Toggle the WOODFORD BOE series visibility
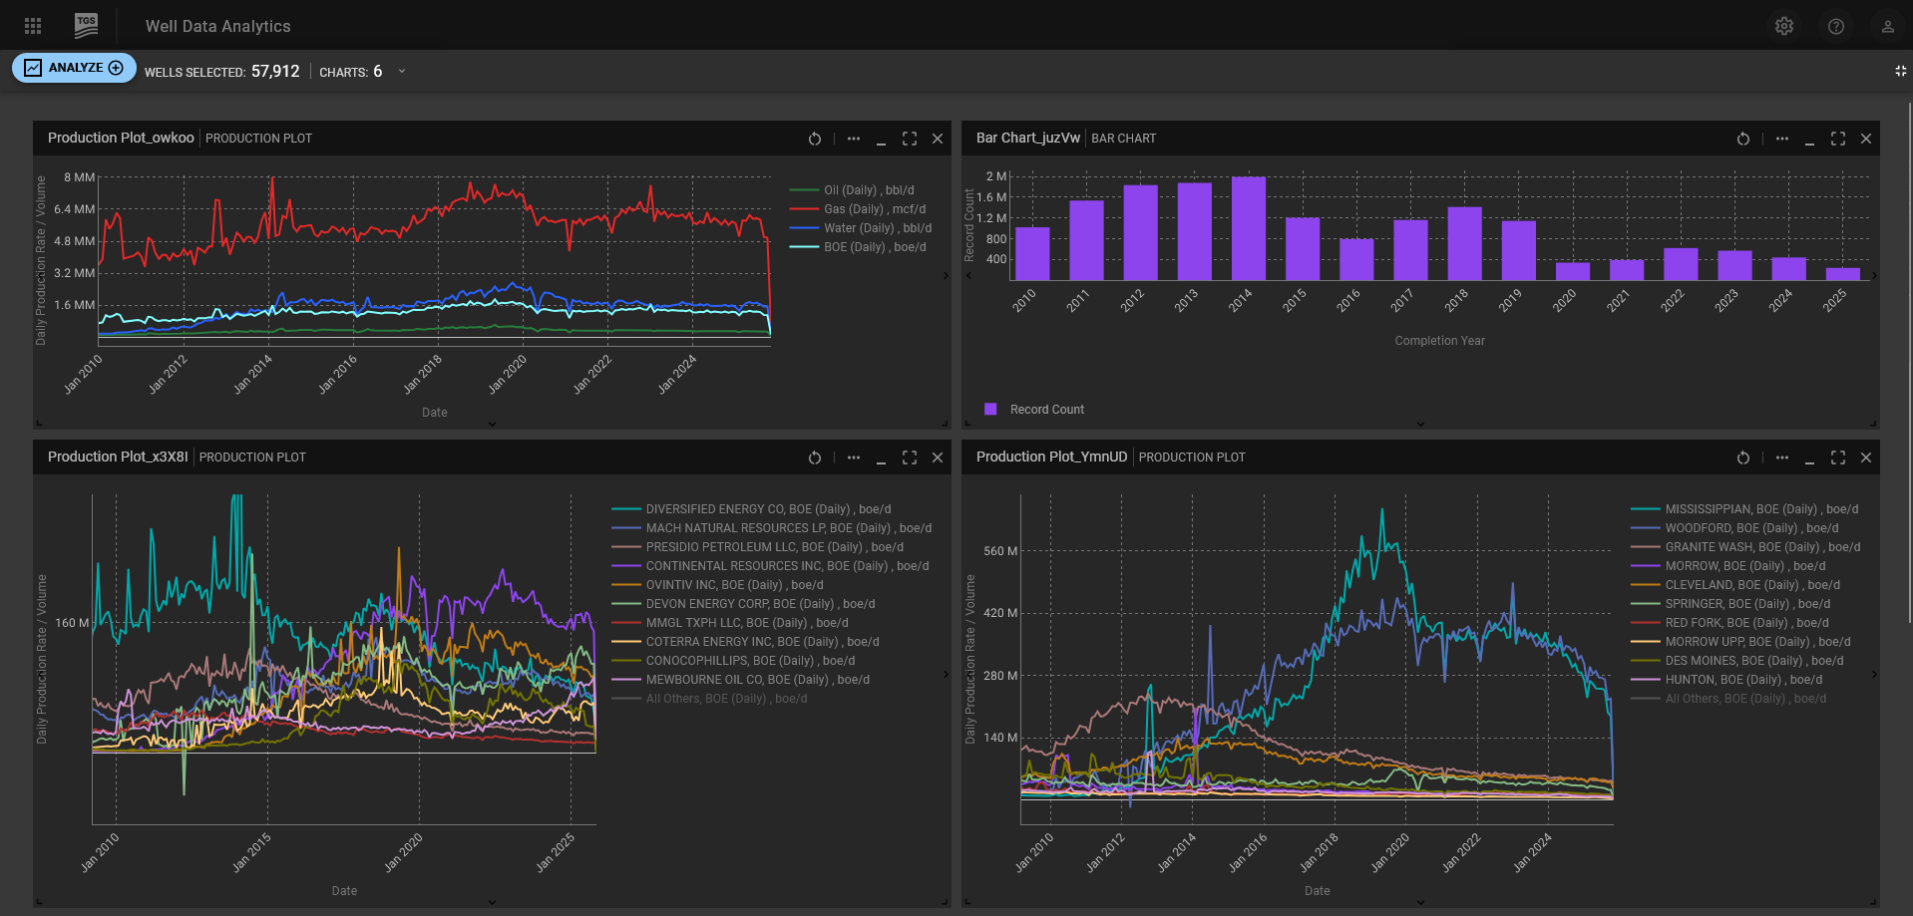1913x916 pixels. pos(1750,528)
